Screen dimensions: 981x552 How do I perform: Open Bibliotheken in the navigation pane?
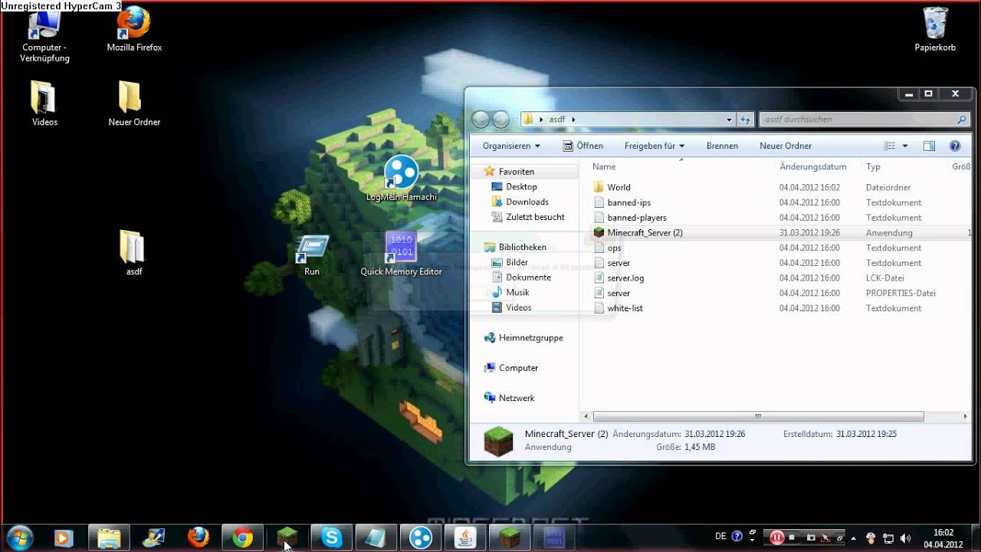[x=522, y=247]
